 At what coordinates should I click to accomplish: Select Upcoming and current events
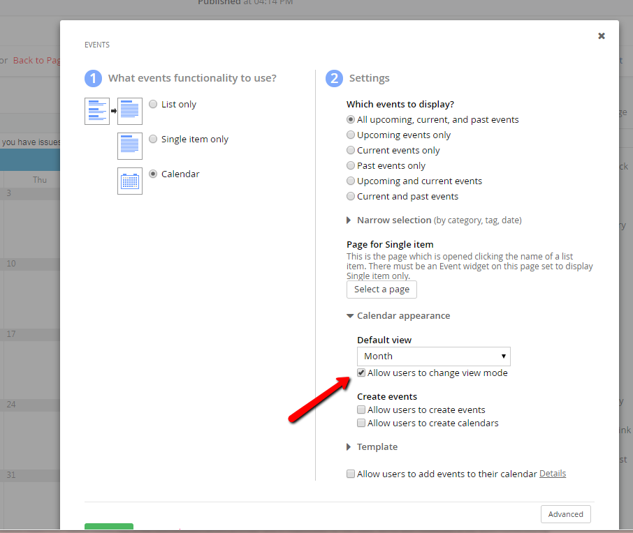click(351, 181)
